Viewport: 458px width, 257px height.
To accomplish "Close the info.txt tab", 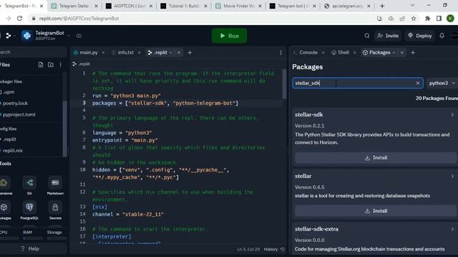I will pos(140,53).
